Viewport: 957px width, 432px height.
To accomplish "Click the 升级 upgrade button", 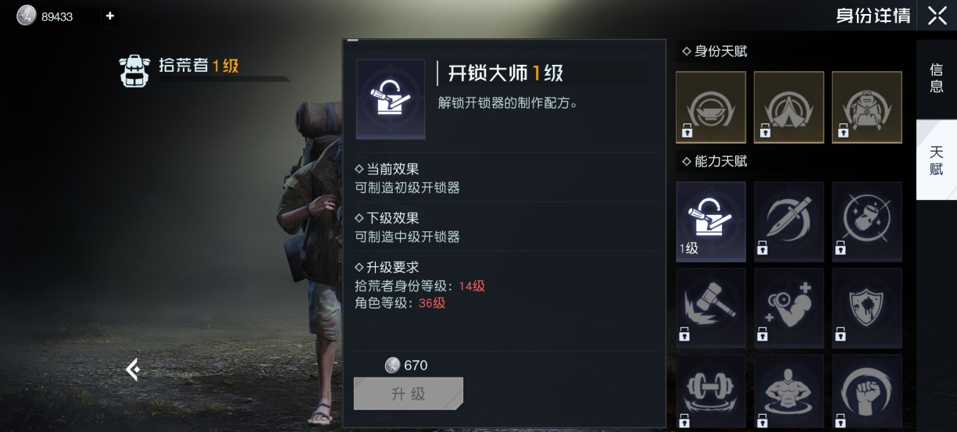I will (409, 394).
